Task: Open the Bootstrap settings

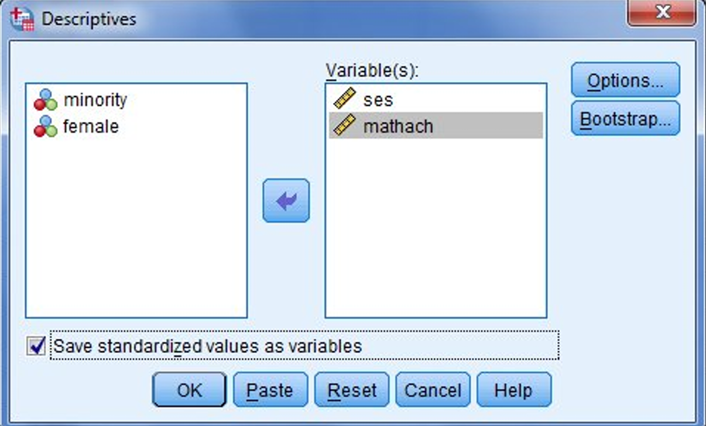Action: click(x=625, y=118)
